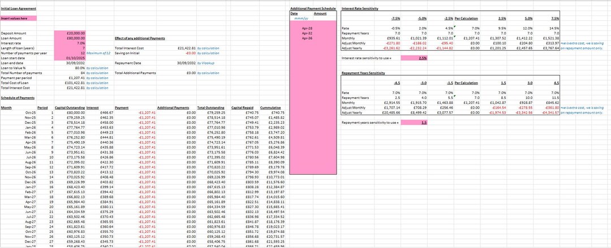Click Repayment Years value 11.5
611x248 pixels.
click(556, 98)
